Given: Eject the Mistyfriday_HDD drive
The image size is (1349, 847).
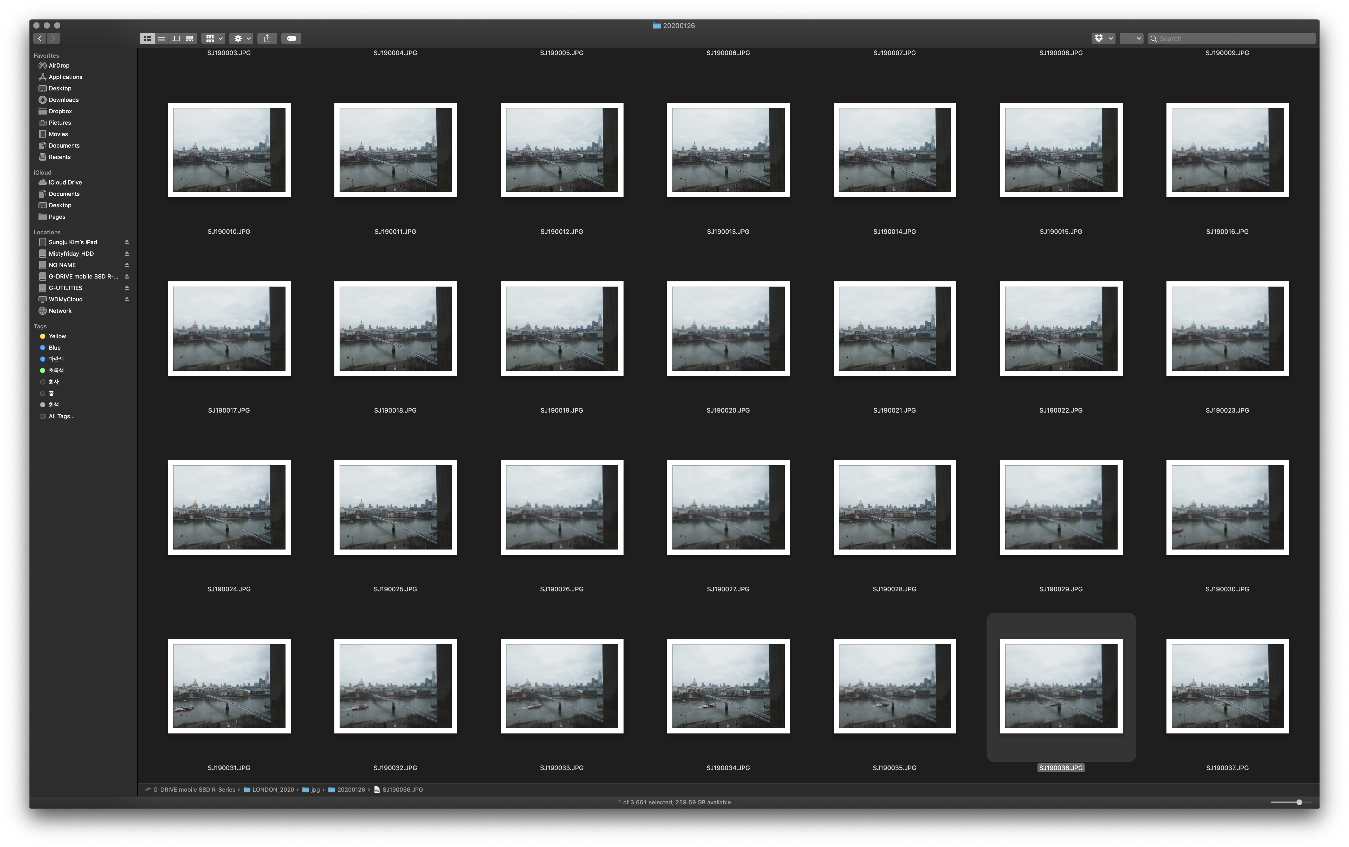Looking at the screenshot, I should click(127, 254).
